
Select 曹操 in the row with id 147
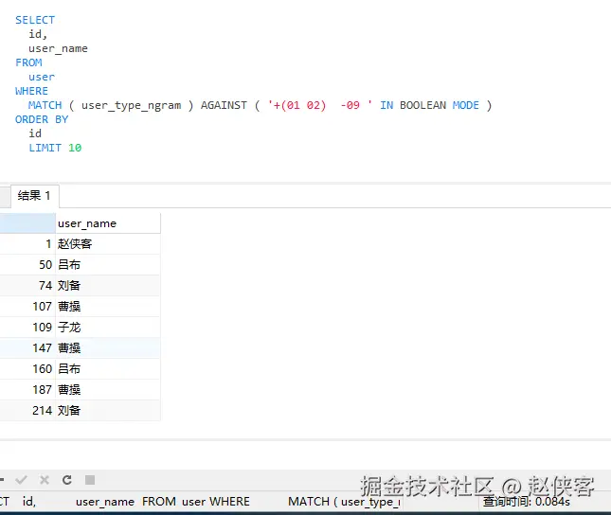(x=108, y=347)
